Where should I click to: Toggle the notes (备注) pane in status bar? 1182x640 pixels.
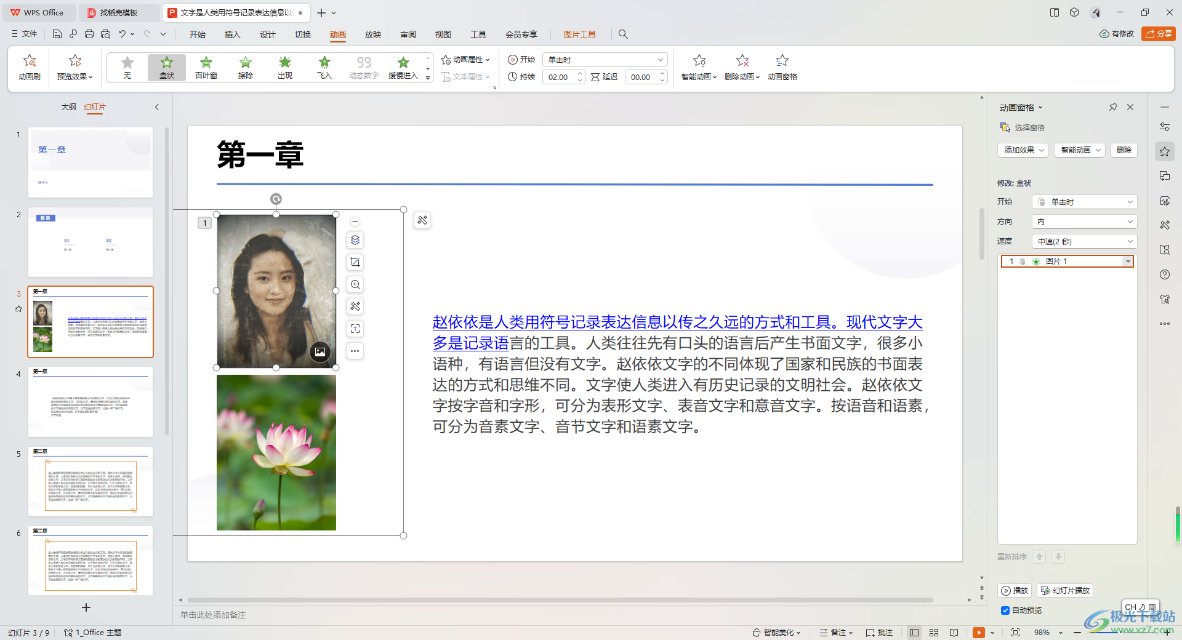click(836, 633)
